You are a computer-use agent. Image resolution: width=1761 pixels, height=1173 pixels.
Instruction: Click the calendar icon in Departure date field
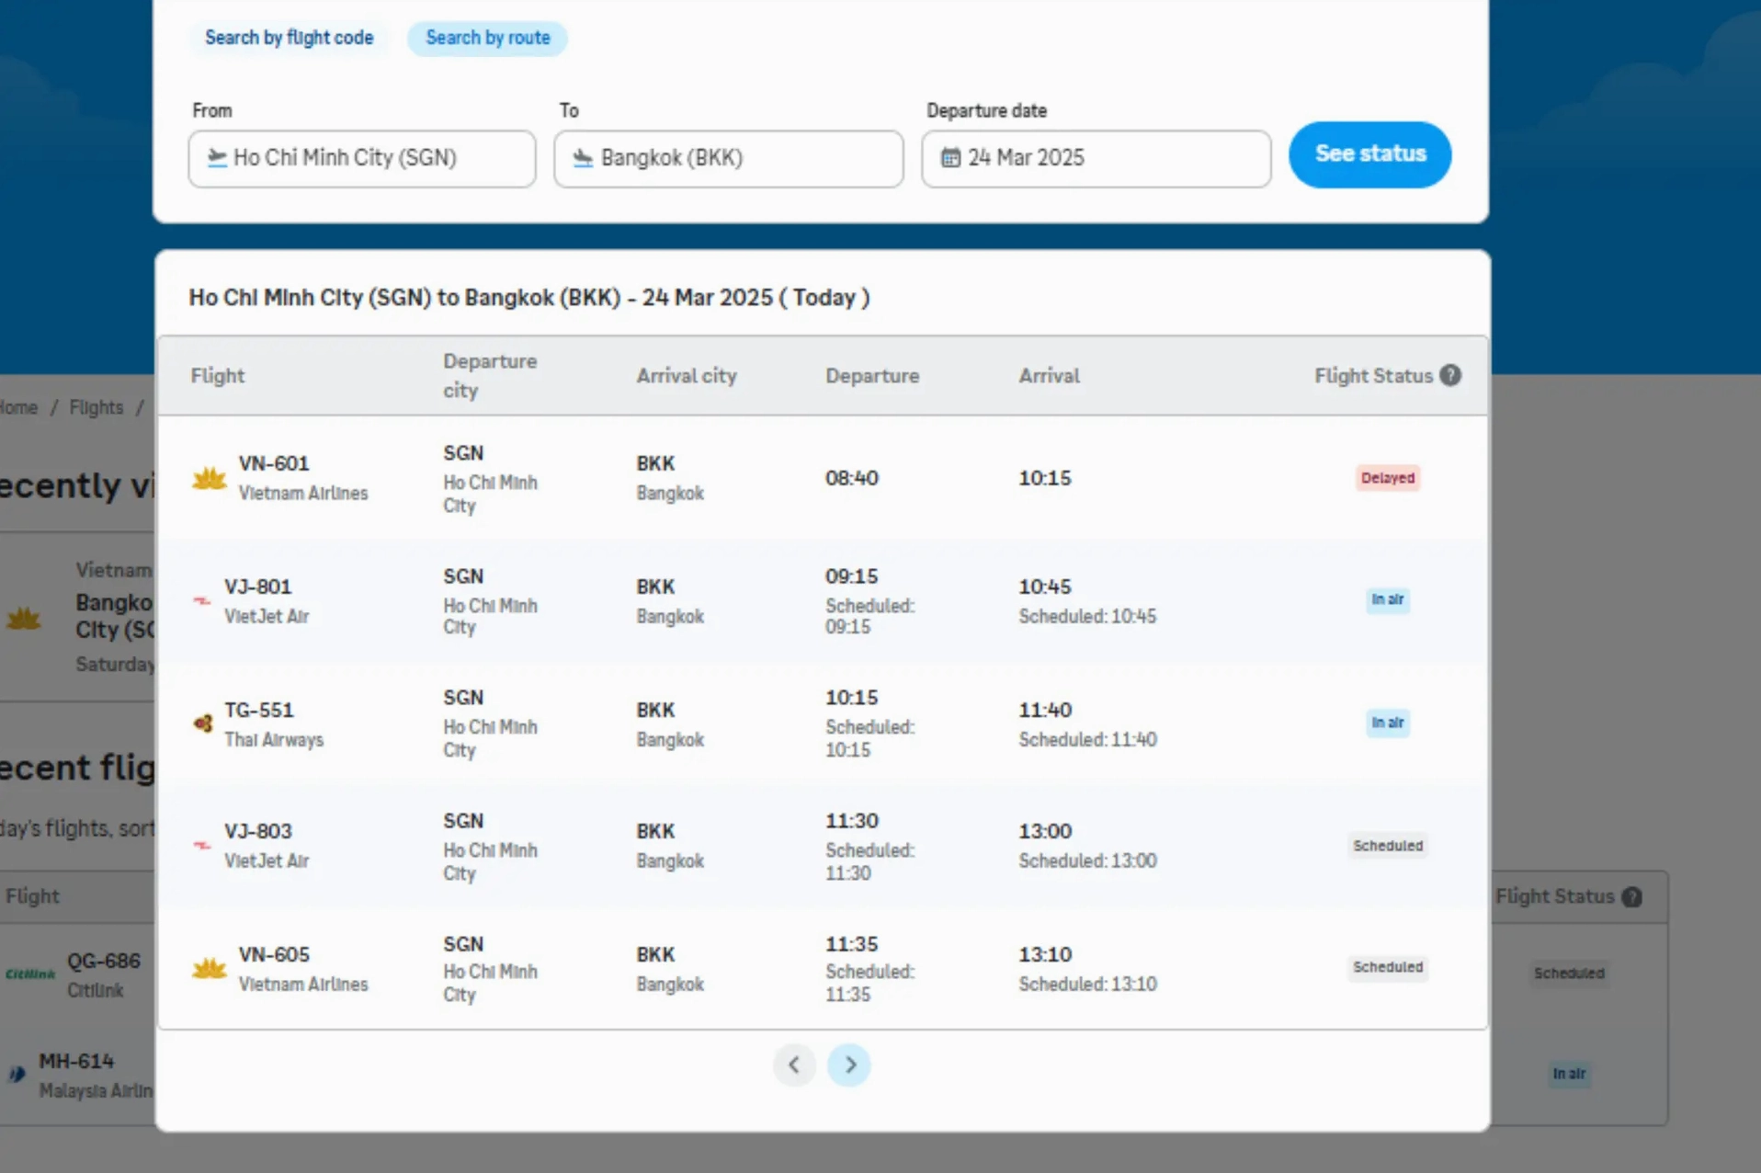950,158
